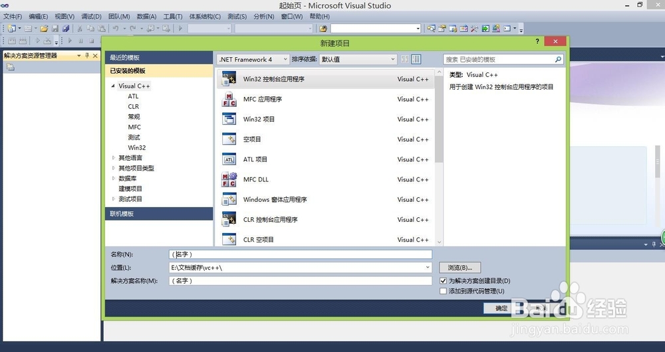The image size is (665, 352).
Task: Expand the 其他语言 tree node
Action: 113,157
